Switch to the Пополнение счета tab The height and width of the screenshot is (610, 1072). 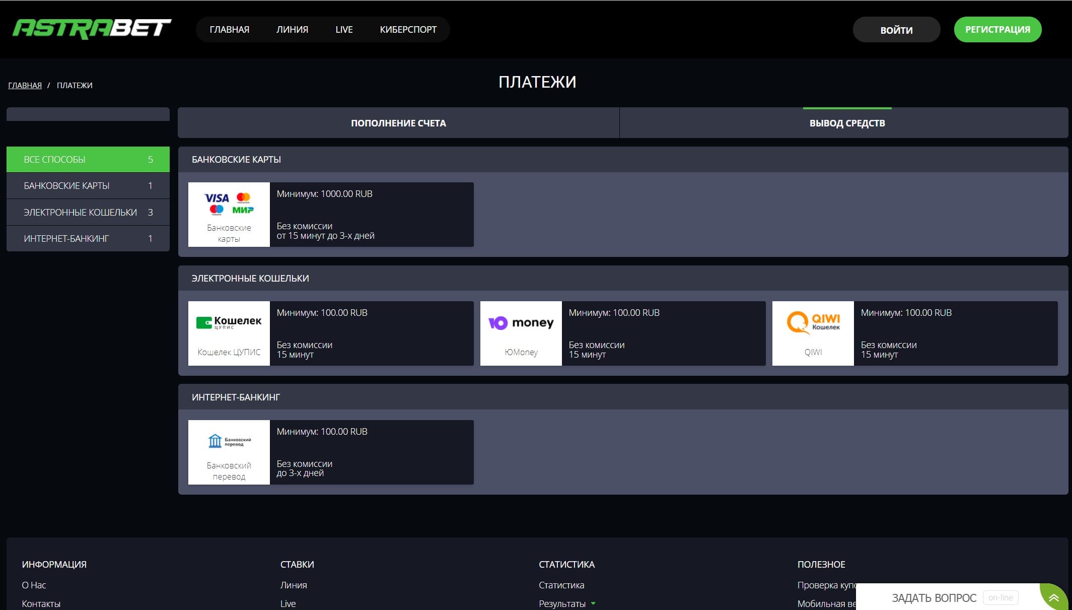pos(398,123)
